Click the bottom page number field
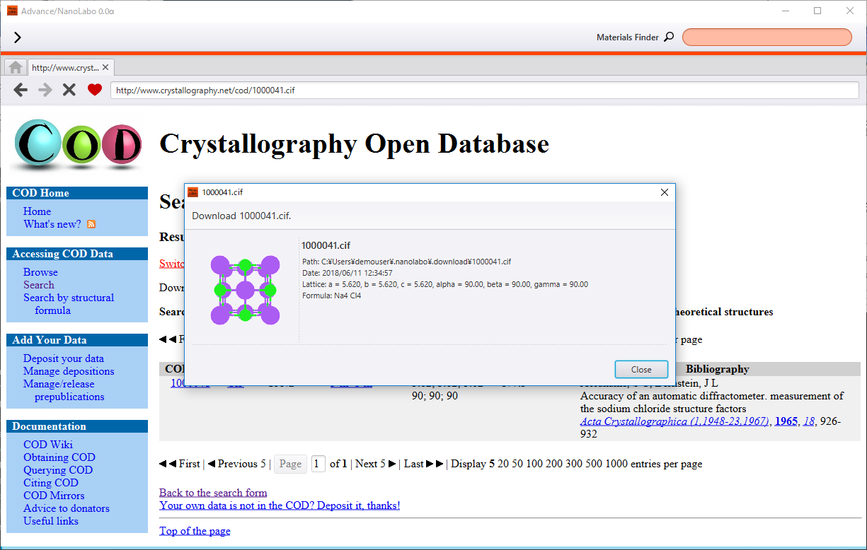This screenshot has height=550, width=867. (318, 464)
